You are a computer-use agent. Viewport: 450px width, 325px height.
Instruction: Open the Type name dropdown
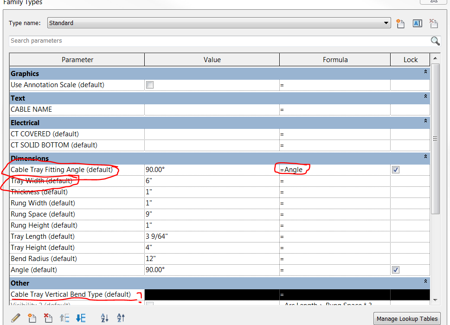coord(386,23)
